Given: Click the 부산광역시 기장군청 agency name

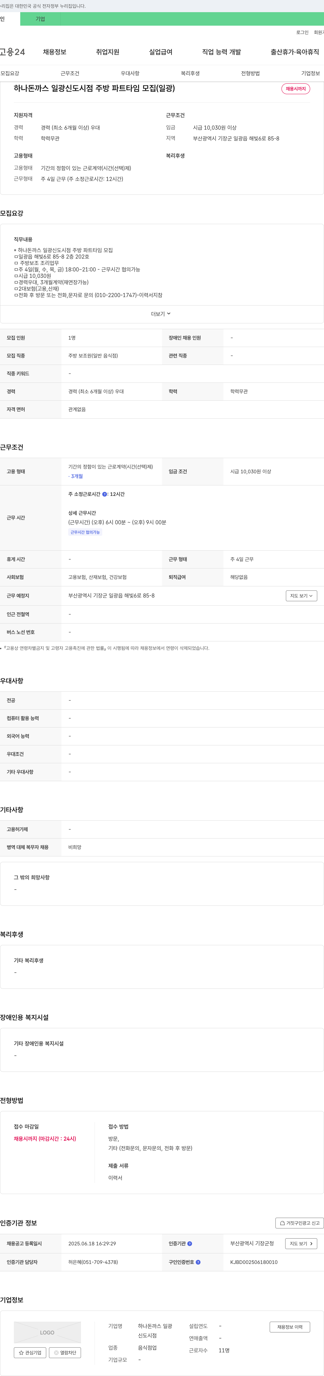Looking at the screenshot, I should (252, 1244).
